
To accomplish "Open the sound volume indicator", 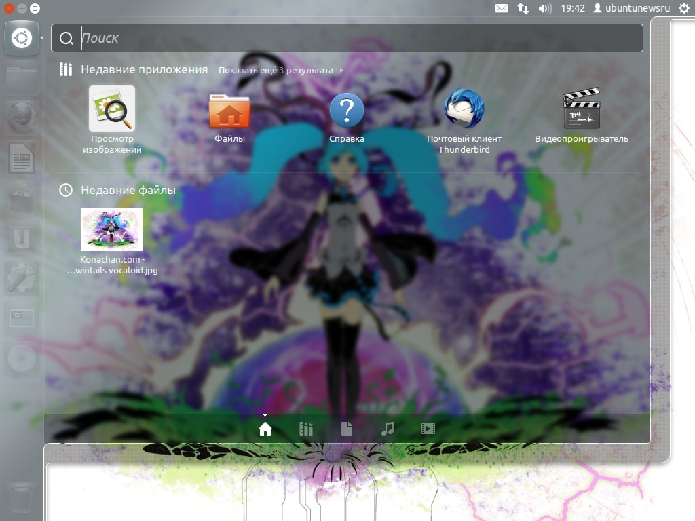I will pos(545,8).
